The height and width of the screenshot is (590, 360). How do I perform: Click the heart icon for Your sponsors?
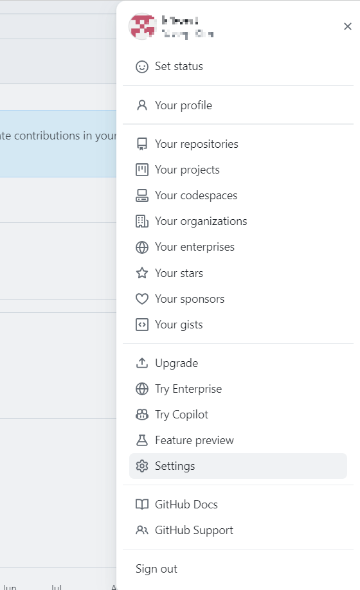pyautogui.click(x=142, y=299)
